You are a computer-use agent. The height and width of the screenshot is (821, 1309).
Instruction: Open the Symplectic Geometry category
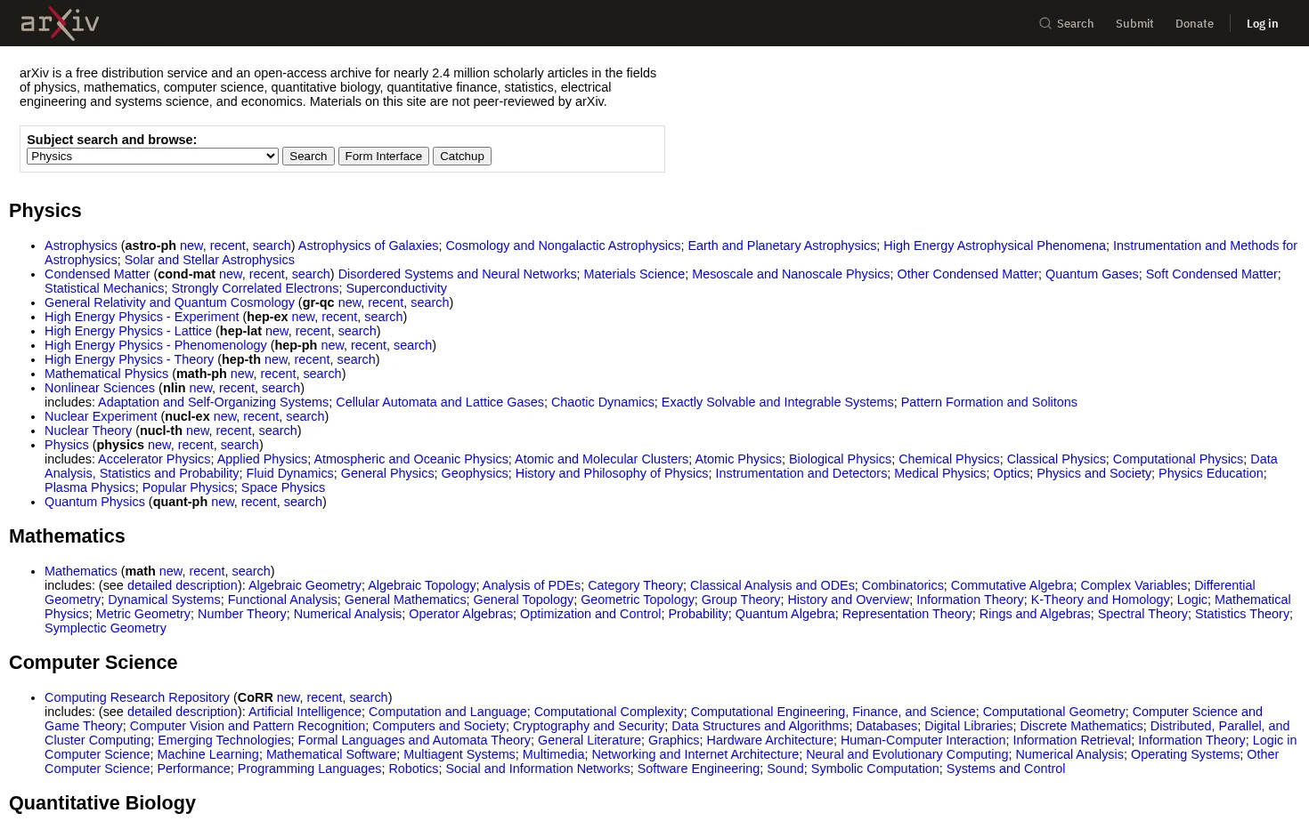pos(105,628)
